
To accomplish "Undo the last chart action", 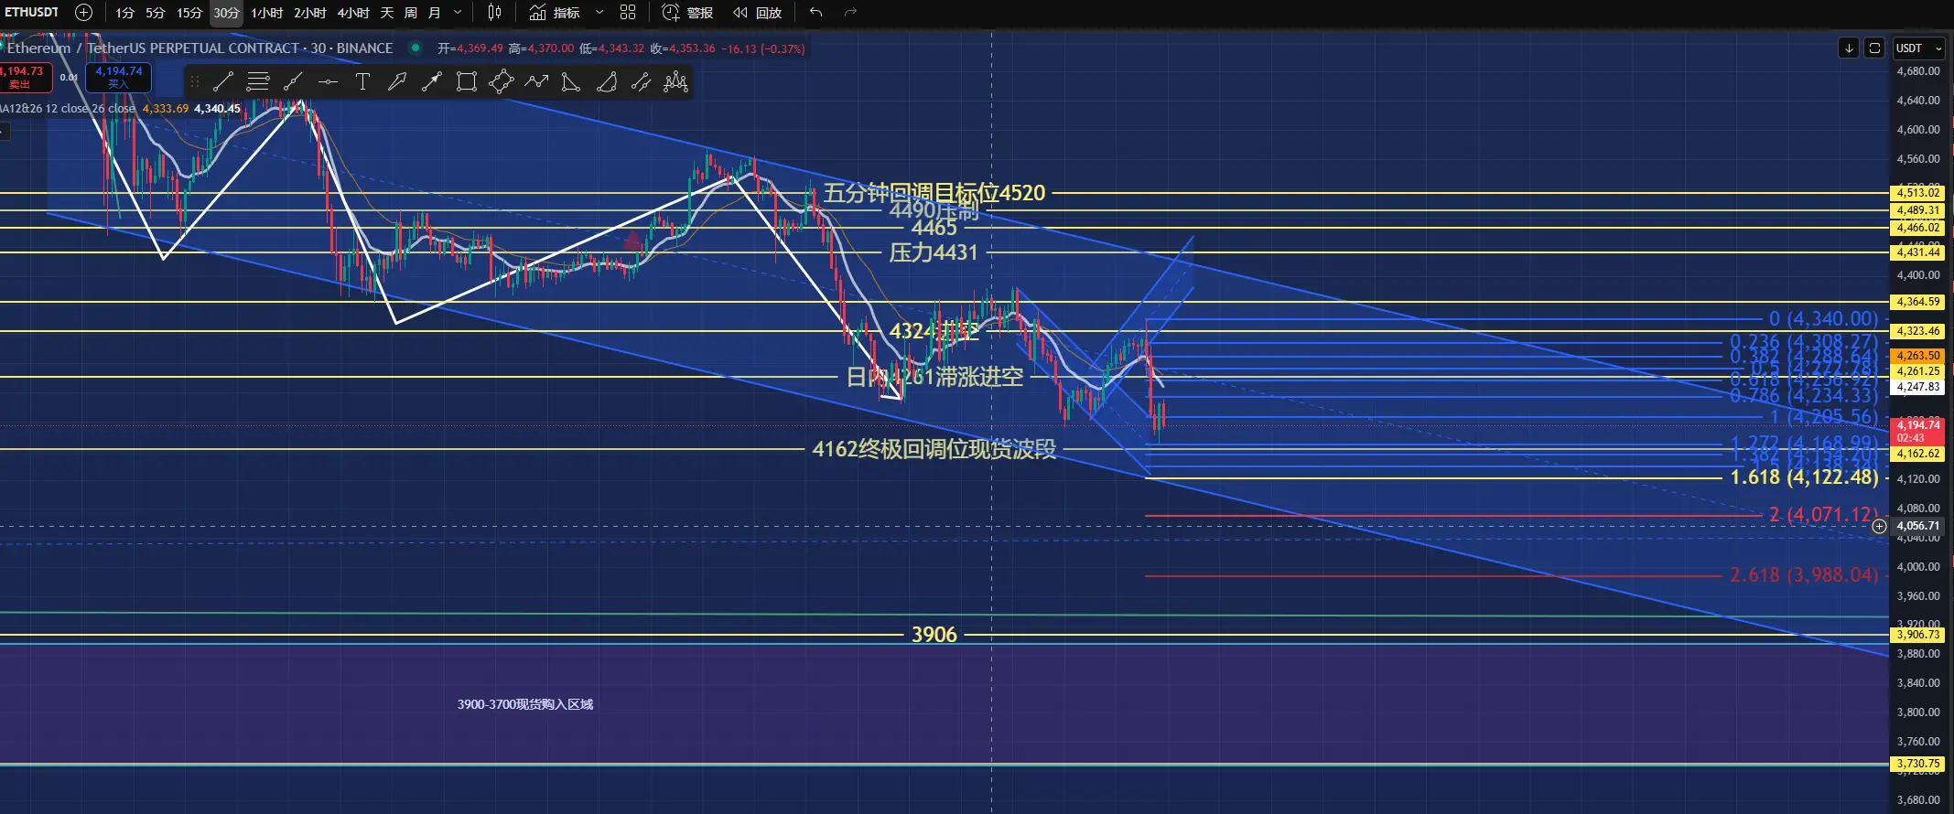I will pos(815,13).
